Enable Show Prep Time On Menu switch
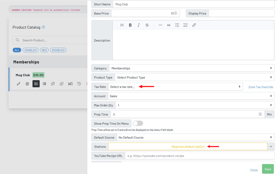The height and width of the screenshot is (174, 277). [x=138, y=123]
